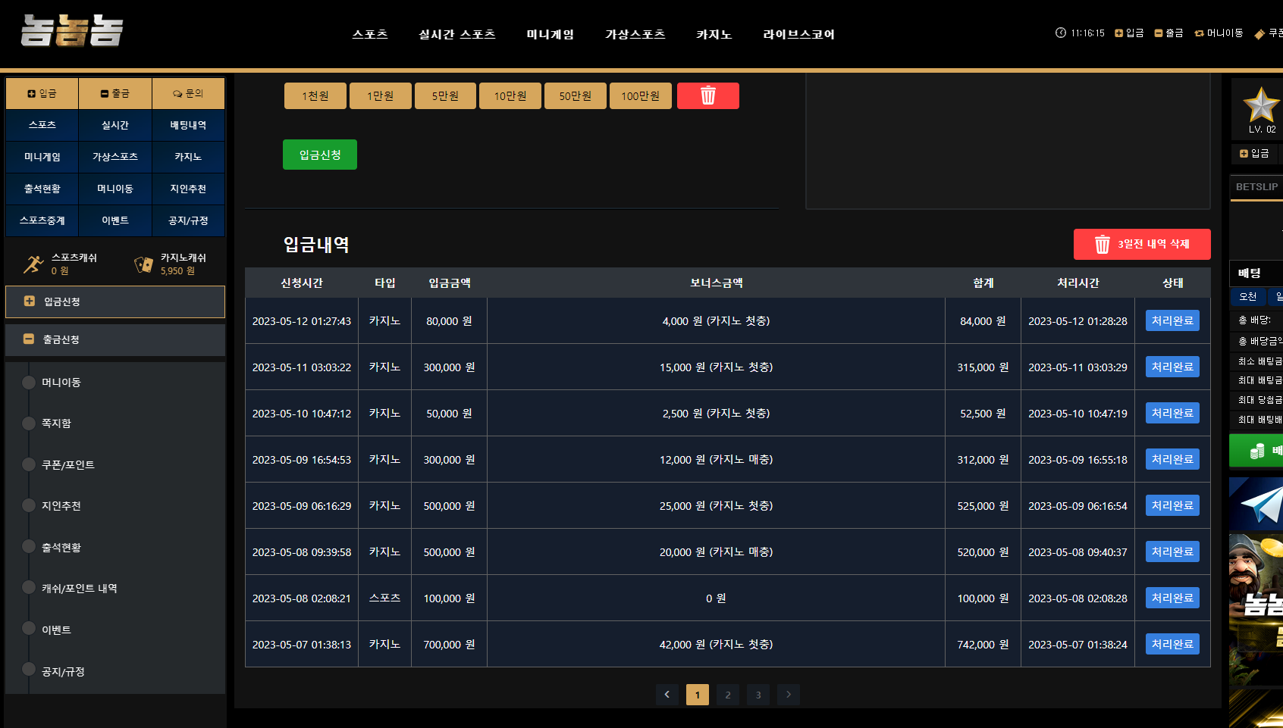
Task: Select the 머니이동 radio item in sidebar
Action: 29,383
